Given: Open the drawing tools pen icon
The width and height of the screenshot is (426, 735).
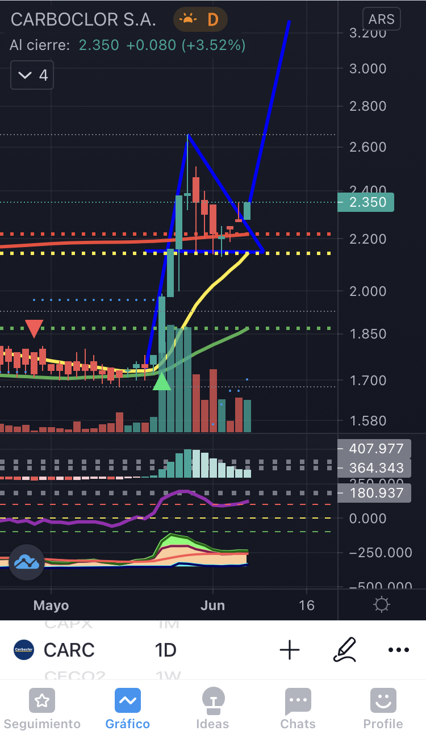Looking at the screenshot, I should pyautogui.click(x=344, y=650).
